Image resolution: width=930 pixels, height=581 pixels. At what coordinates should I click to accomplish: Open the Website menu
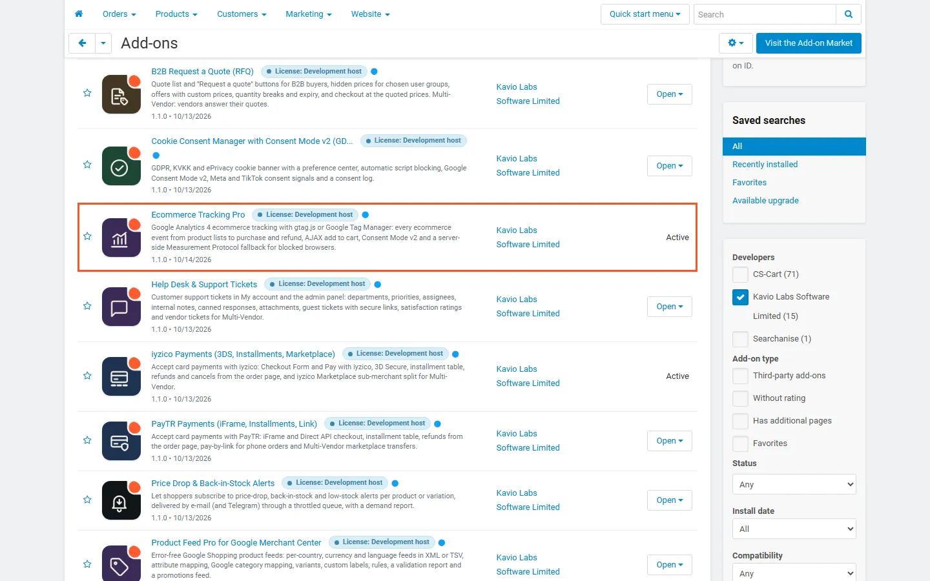(x=370, y=14)
